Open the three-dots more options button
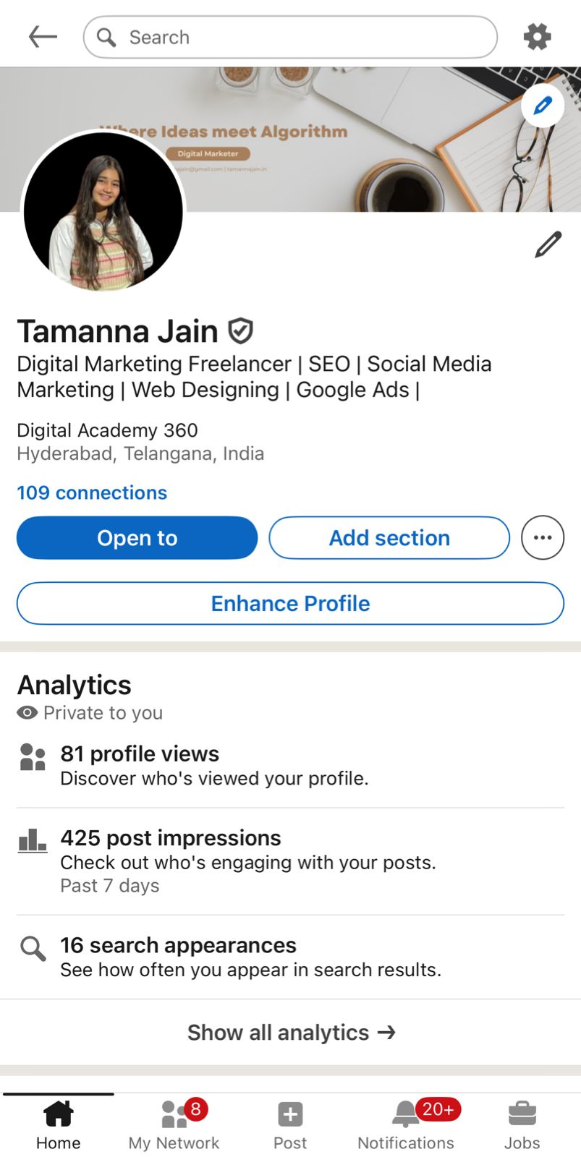The width and height of the screenshot is (581, 1157). click(542, 538)
